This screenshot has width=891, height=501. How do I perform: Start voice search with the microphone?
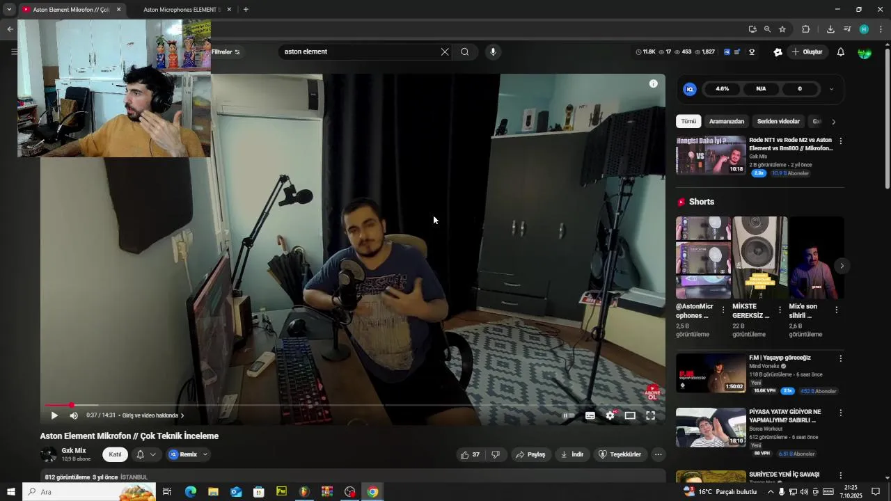493,51
